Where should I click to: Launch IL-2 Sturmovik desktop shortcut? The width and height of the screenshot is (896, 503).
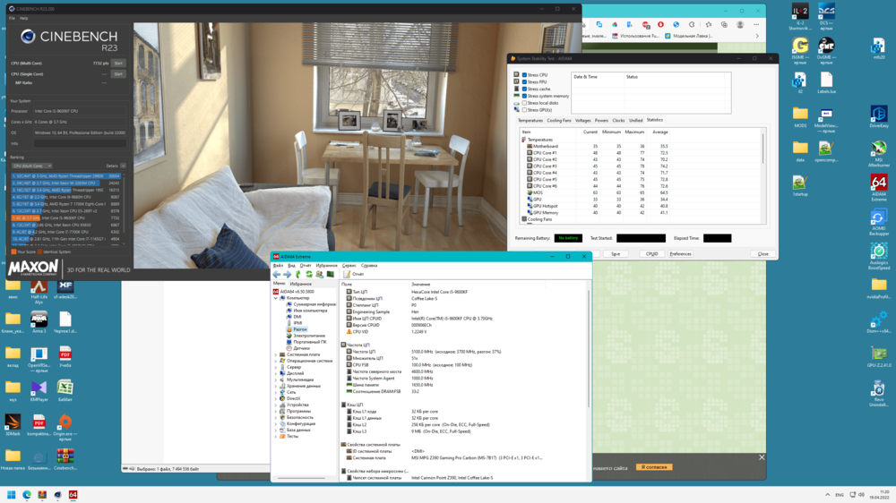(800, 16)
